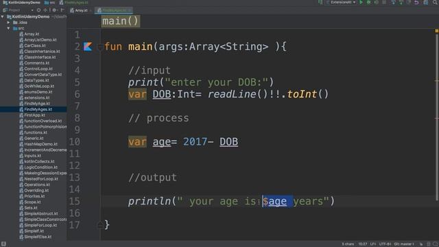Toggle tool window bars icon at bottom-left
Image resolution: width=439 pixels, height=247 pixels.
point(3,244)
